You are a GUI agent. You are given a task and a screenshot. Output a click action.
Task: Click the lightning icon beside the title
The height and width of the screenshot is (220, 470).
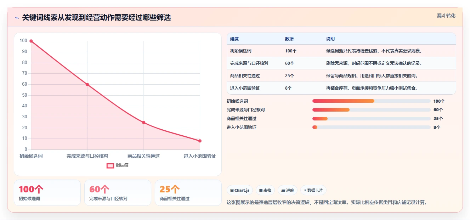click(17, 18)
